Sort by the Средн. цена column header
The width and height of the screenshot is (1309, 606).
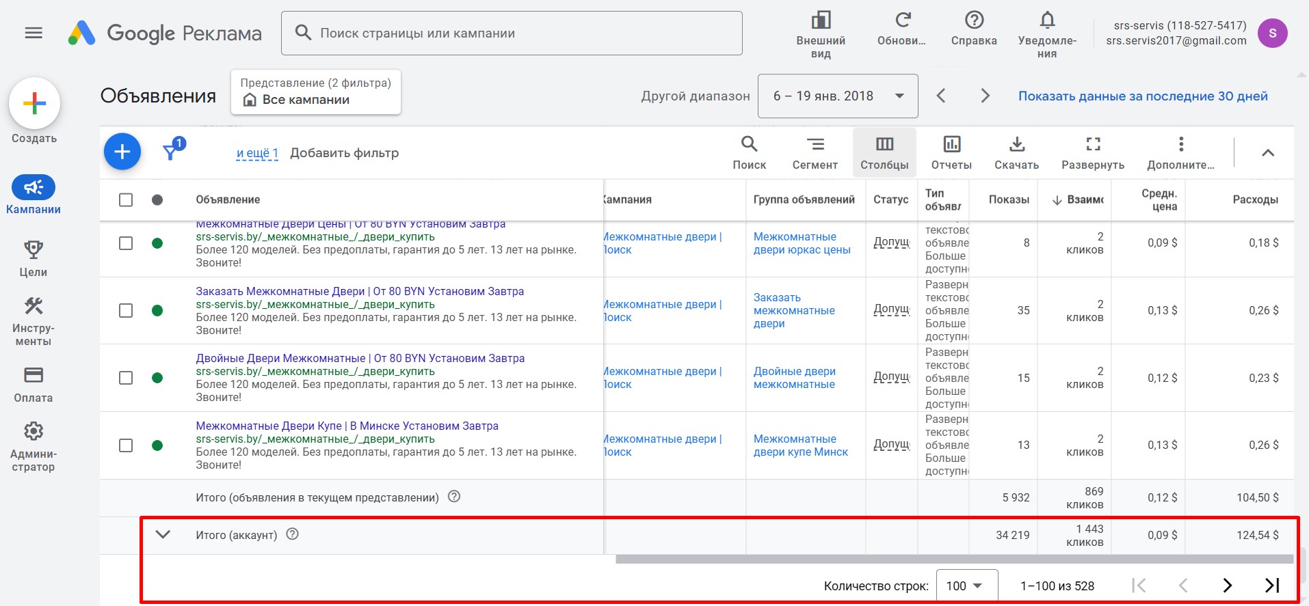pyautogui.click(x=1159, y=199)
